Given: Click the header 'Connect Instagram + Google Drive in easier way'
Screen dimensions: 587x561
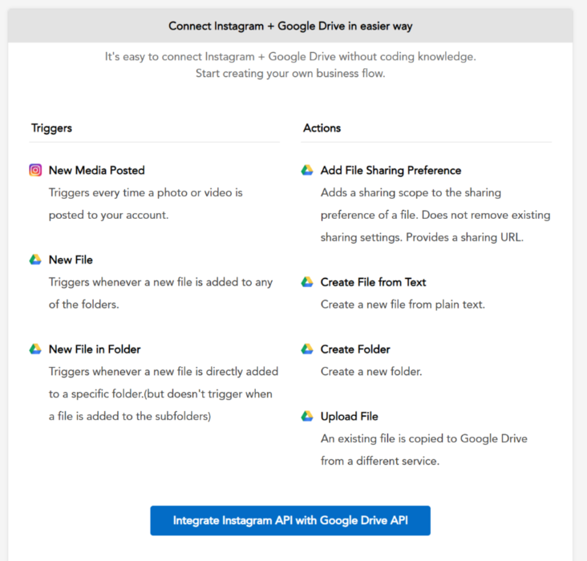Looking at the screenshot, I should point(290,26).
